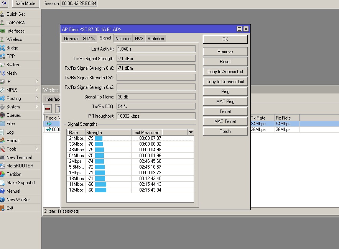Sort by the Strength column header

[108, 133]
